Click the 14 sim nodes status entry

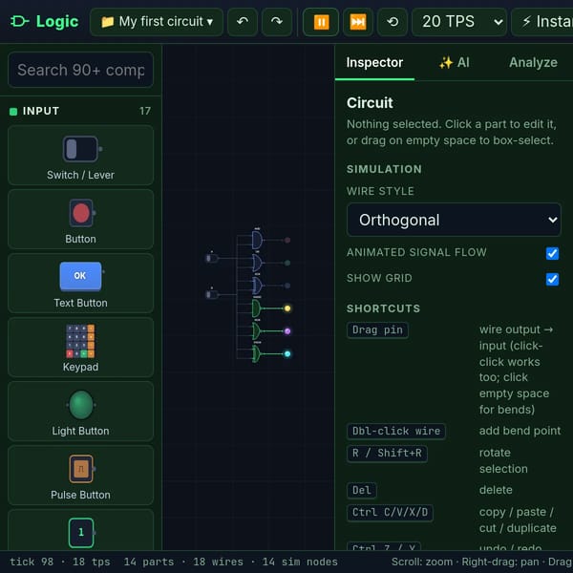tap(300, 562)
